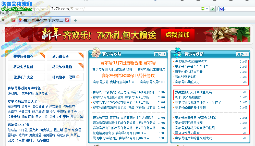Open 魔狮迪露 SPT boss link

click(35, 135)
